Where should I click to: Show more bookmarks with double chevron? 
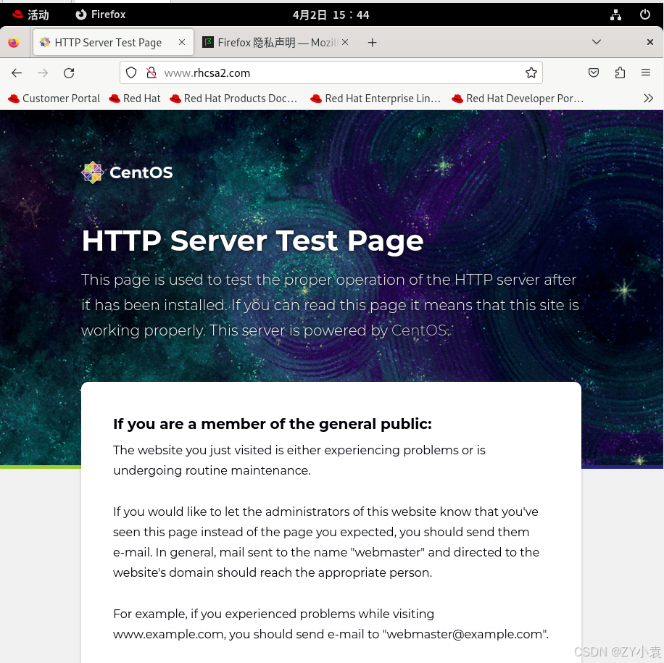(x=648, y=99)
